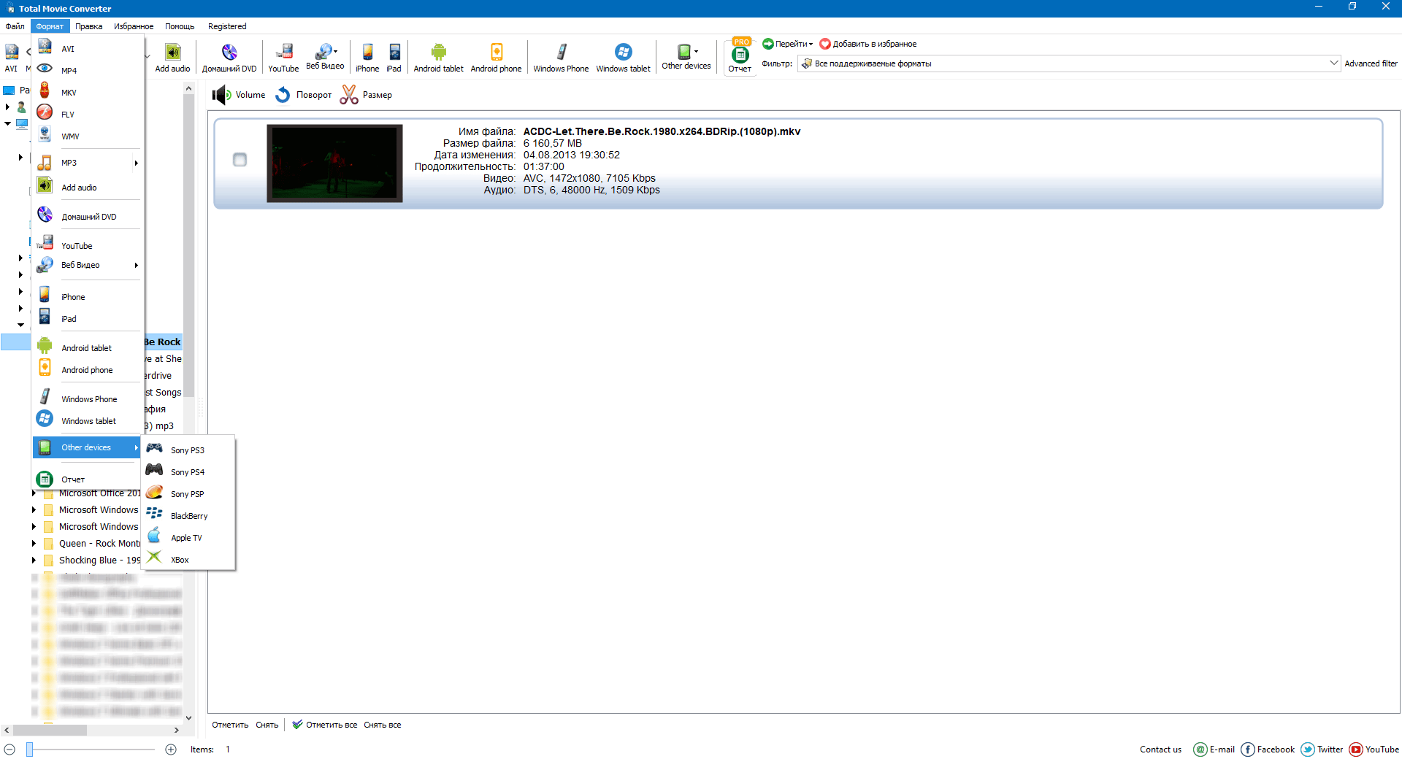Select Sony PS4 in submenu
Image resolution: width=1402 pixels, height=759 pixels.
188,471
